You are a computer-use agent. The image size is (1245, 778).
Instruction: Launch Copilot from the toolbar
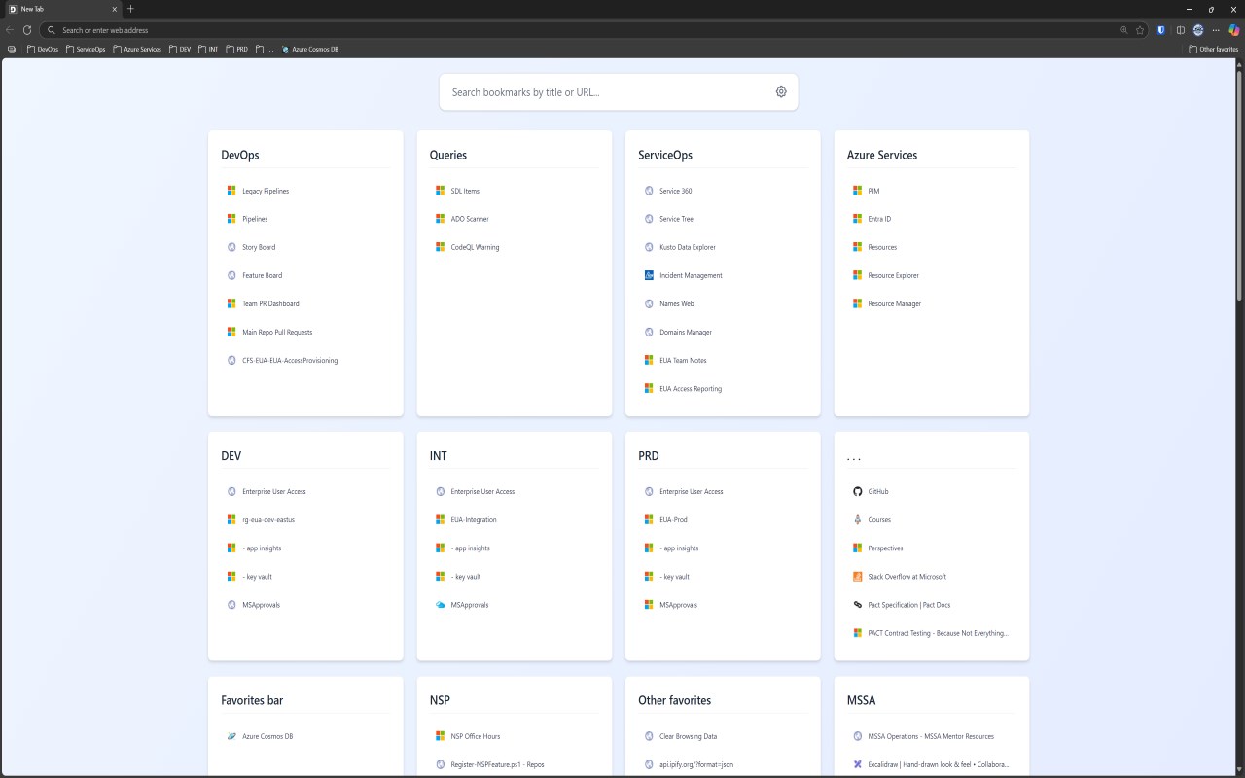[x=1234, y=30]
